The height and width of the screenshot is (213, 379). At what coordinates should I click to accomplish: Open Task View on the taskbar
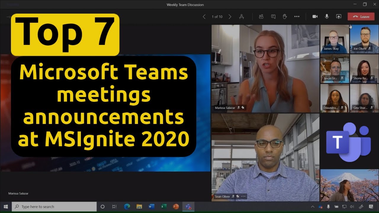pos(115,207)
